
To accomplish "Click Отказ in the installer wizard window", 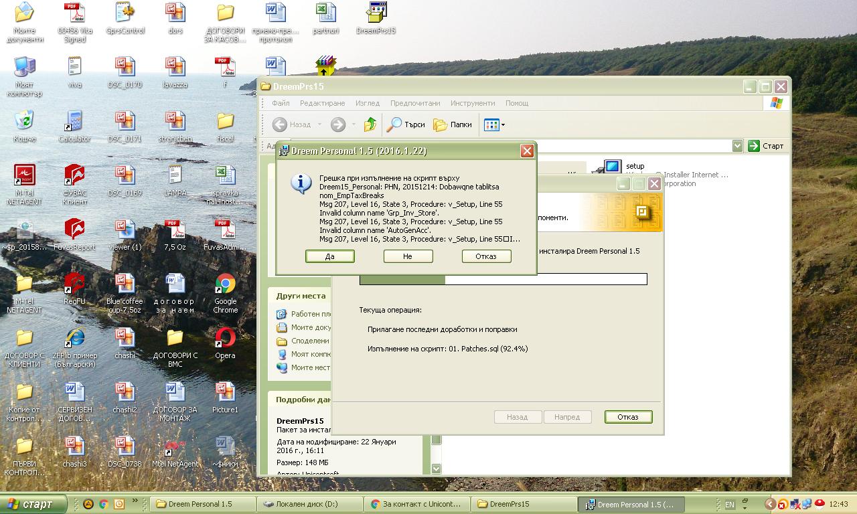I will tap(628, 417).
